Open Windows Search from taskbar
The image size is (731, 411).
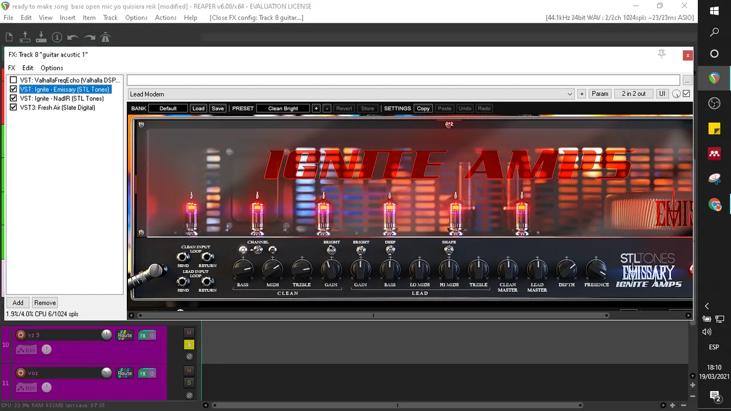click(714, 33)
